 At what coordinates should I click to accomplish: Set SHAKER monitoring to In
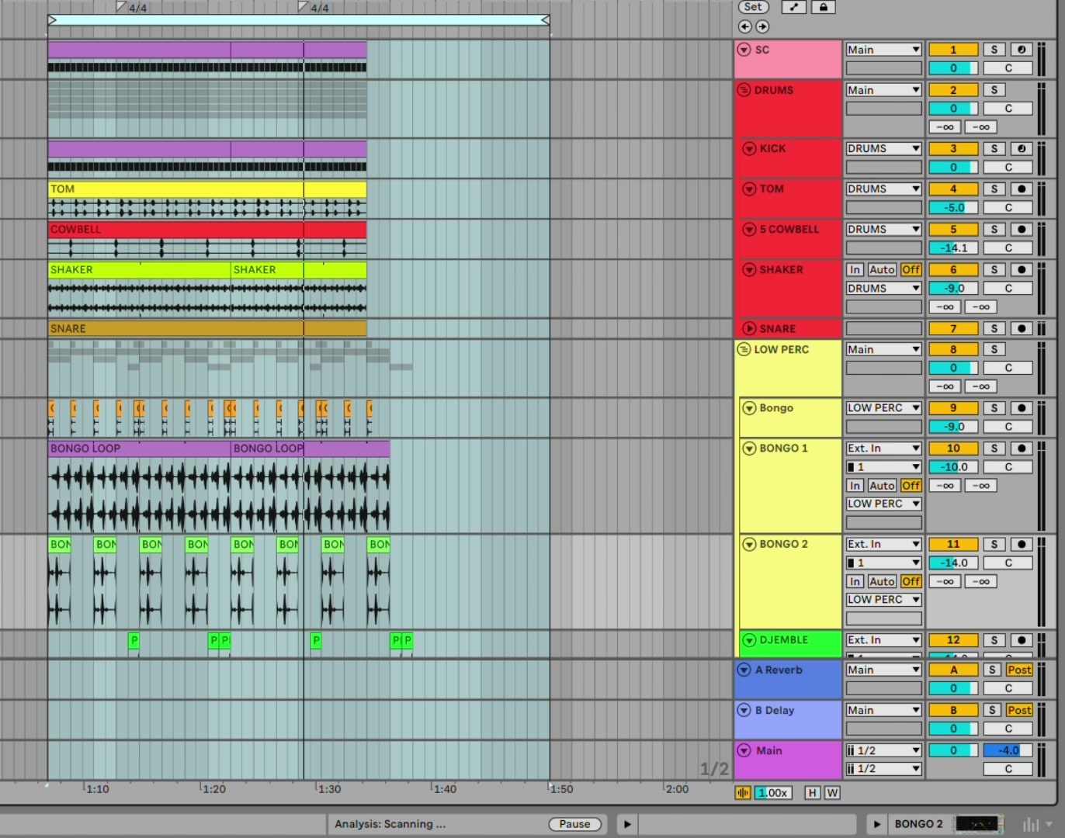(855, 269)
